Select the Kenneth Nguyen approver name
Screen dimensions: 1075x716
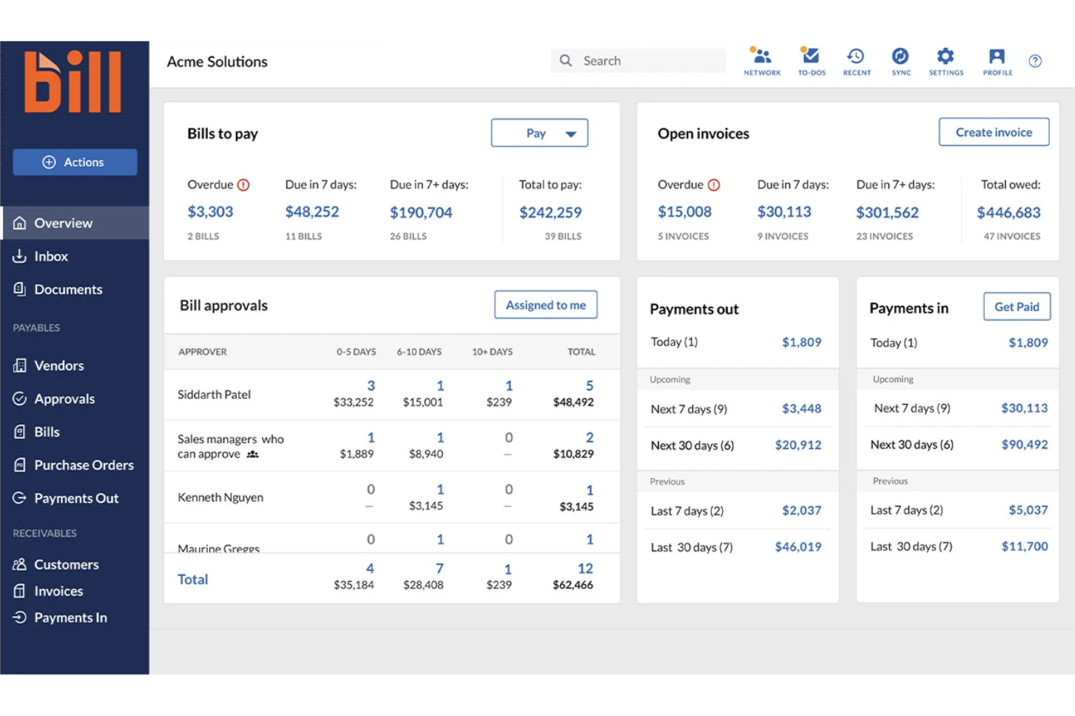click(221, 498)
